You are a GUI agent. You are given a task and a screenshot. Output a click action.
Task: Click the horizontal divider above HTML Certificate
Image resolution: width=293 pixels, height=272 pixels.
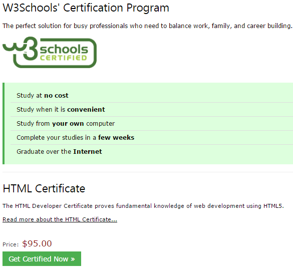click(148, 172)
